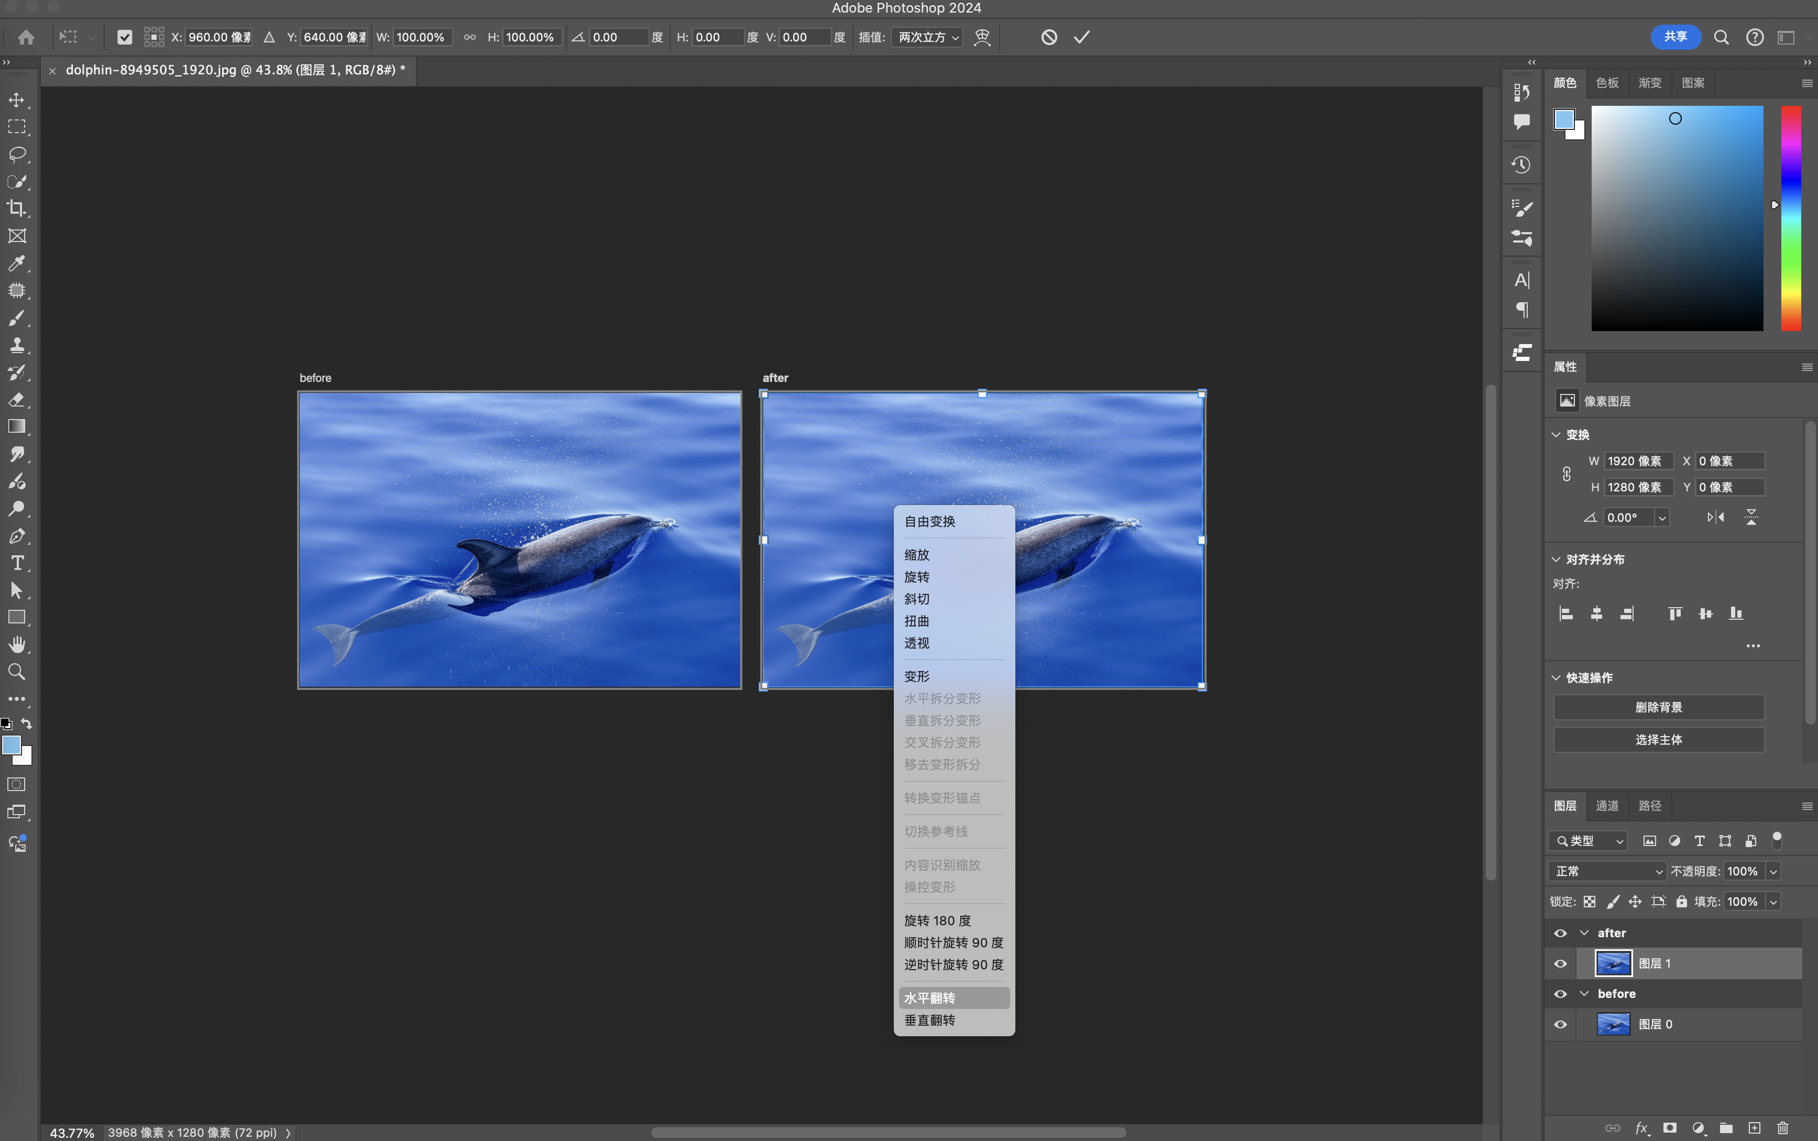The image size is (1818, 1141).
Task: Select the Crop tool
Action: pos(17,209)
